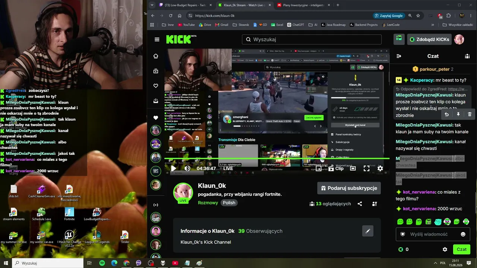
Task: Open a new browser tab
Action: [x=338, y=5]
